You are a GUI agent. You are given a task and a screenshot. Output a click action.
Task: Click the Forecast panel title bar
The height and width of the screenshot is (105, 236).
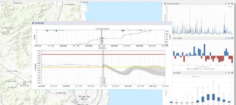pos(100,23)
